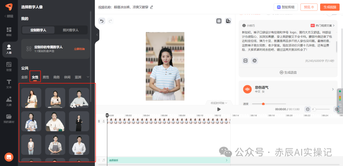The image size is (343, 166).
Task: Click the redo arrow icon
Action: [111, 21]
